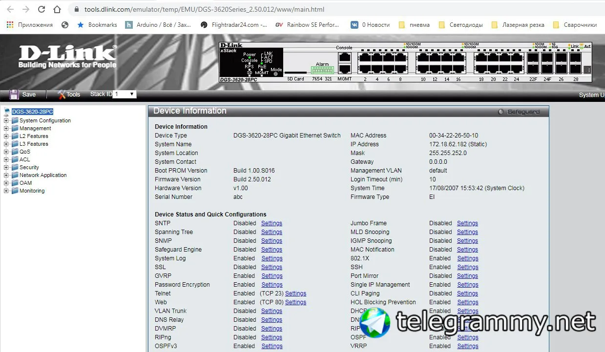
Task: Click the browser forward arrow
Action: click(x=26, y=9)
